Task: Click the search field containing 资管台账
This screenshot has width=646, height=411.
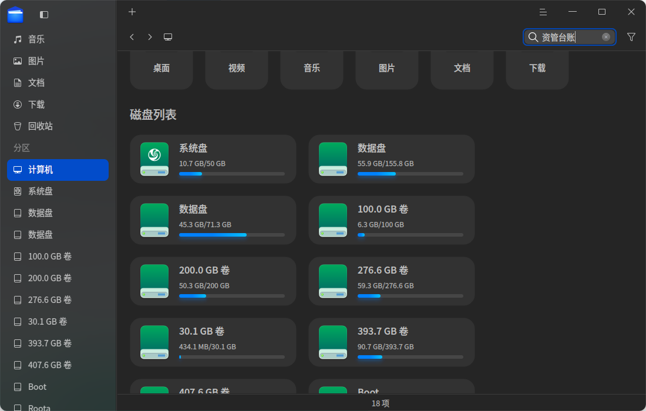Action: 570,37
